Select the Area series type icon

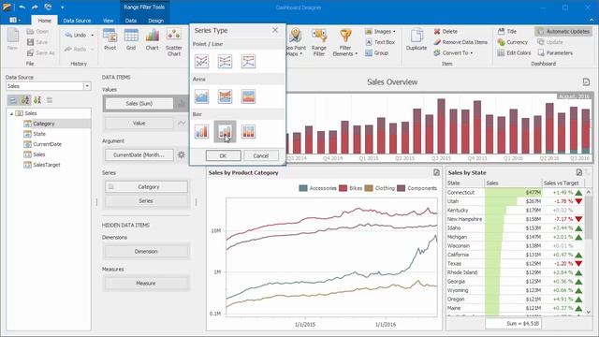[x=202, y=96]
